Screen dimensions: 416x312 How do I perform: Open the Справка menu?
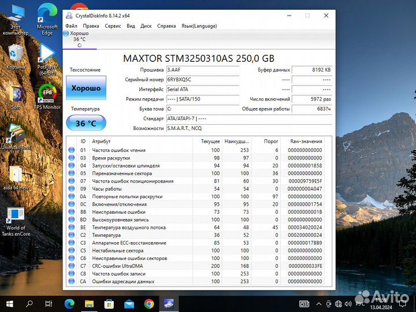[166, 26]
